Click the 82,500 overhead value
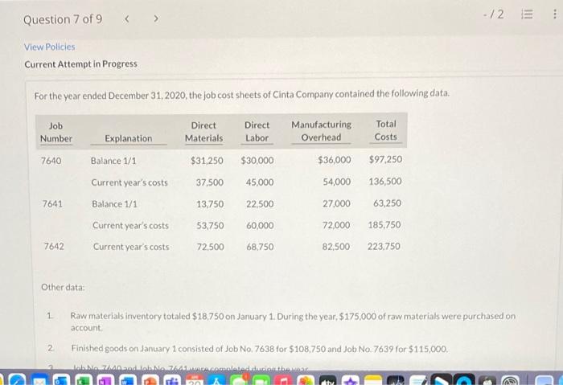Viewport: 563px width, 385px height. click(x=335, y=247)
